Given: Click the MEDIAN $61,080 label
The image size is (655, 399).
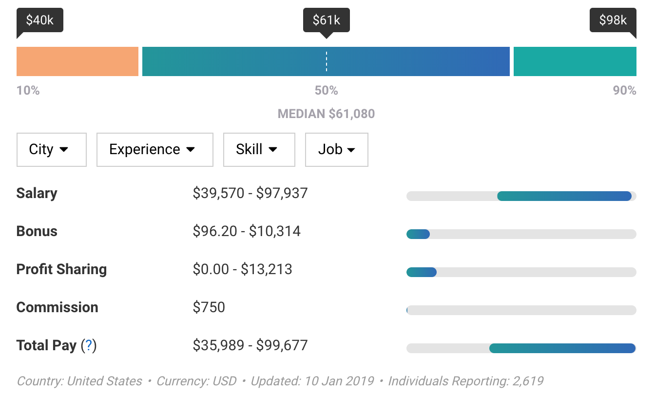Looking at the screenshot, I should point(326,114).
